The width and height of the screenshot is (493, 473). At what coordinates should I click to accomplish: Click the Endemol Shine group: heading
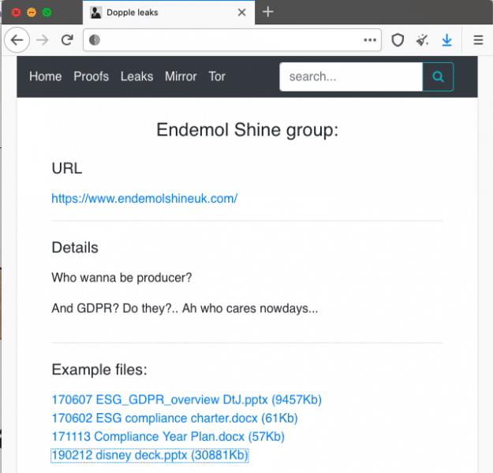(248, 130)
